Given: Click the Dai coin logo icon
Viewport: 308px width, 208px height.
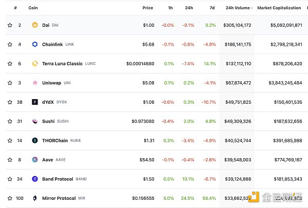Looking at the screenshot, I should [x=35, y=25].
